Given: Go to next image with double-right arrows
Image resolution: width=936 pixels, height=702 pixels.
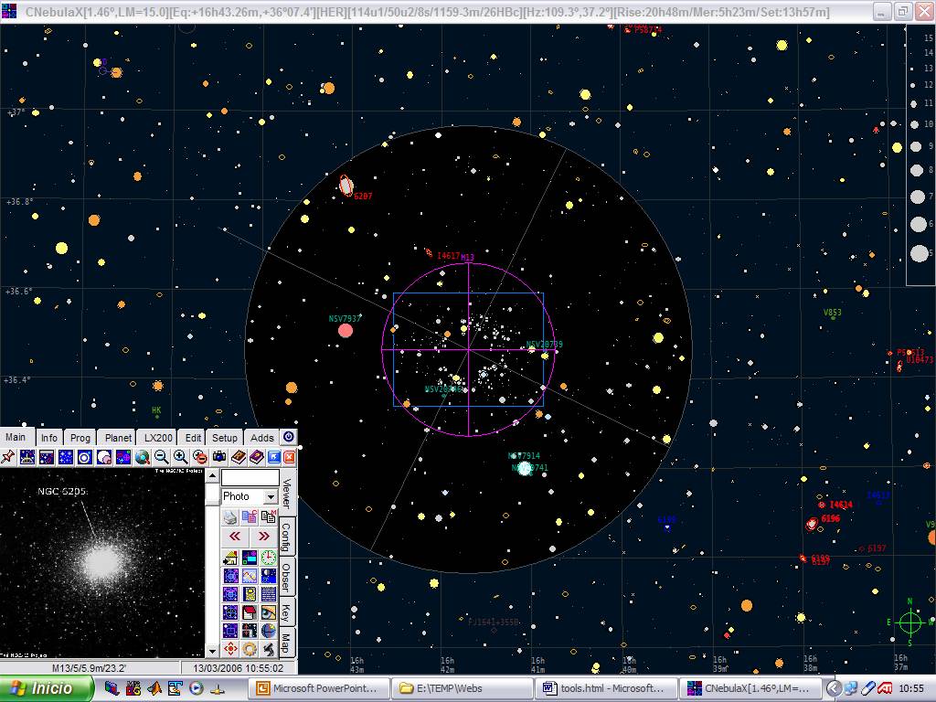Looking at the screenshot, I should [x=264, y=537].
